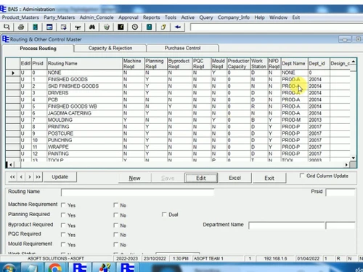Click the Prsid input field
Image resolution: width=363 pixels, height=272 pixels.
(340, 192)
